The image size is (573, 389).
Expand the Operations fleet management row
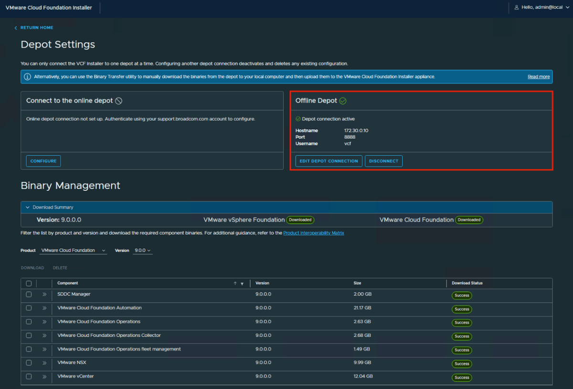[x=44, y=349]
